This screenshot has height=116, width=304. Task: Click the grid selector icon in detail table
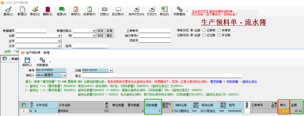(24, 105)
